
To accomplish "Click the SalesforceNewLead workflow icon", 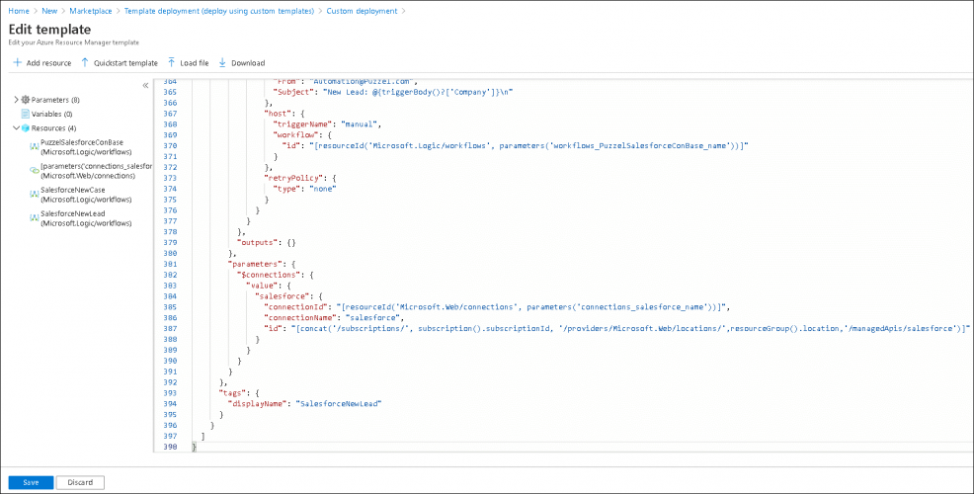I will point(34,217).
